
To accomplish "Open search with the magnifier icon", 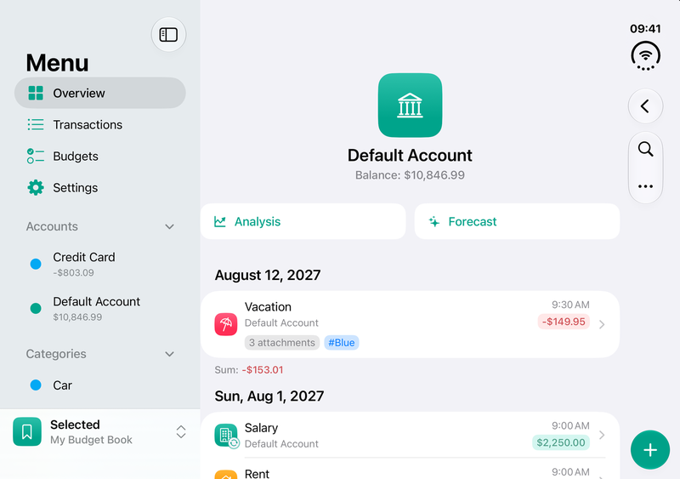I will [645, 149].
